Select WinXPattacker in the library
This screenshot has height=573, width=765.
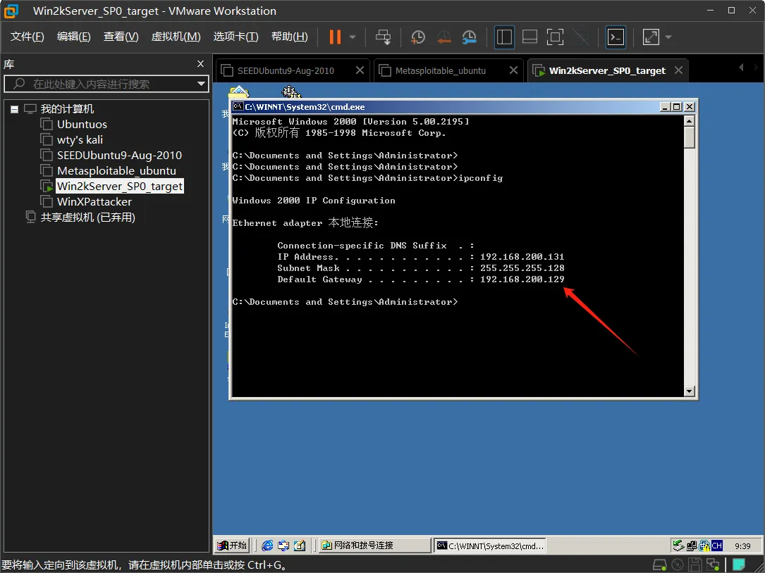[x=94, y=202]
